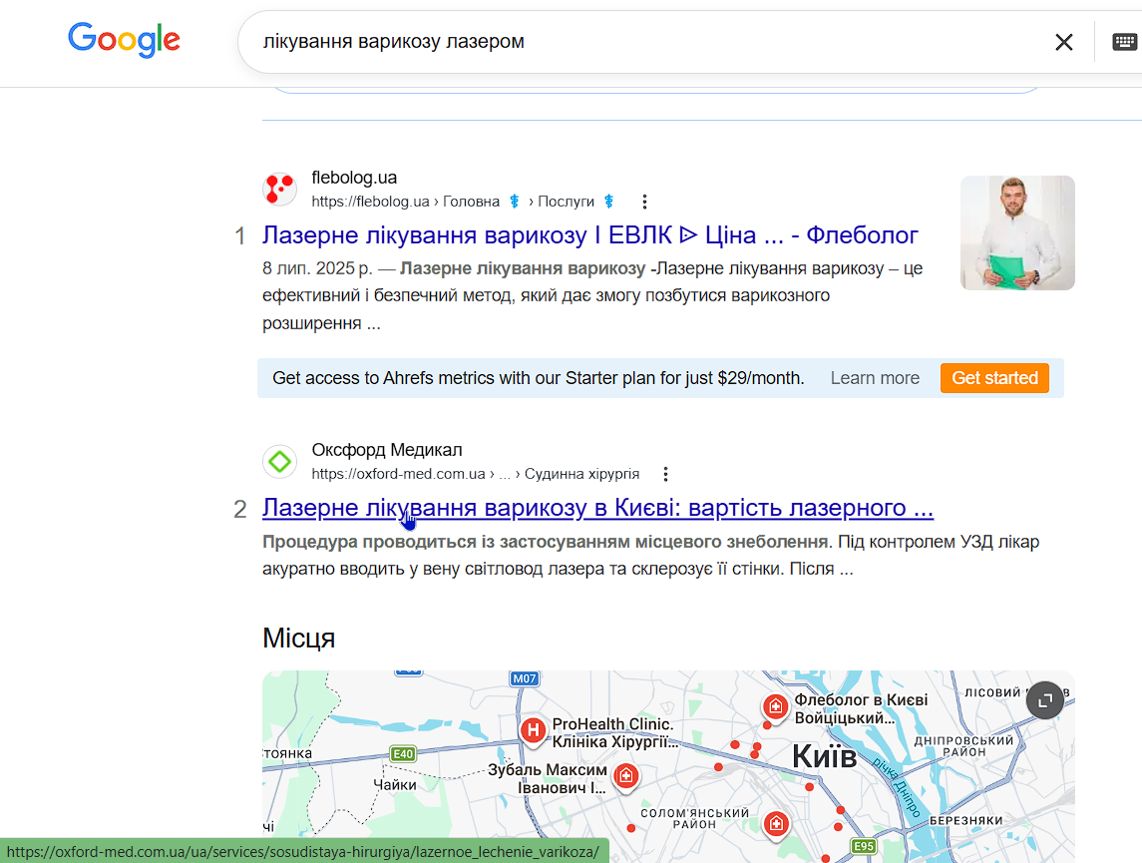Click Learn more in Ahrefs banner

pos(875,378)
